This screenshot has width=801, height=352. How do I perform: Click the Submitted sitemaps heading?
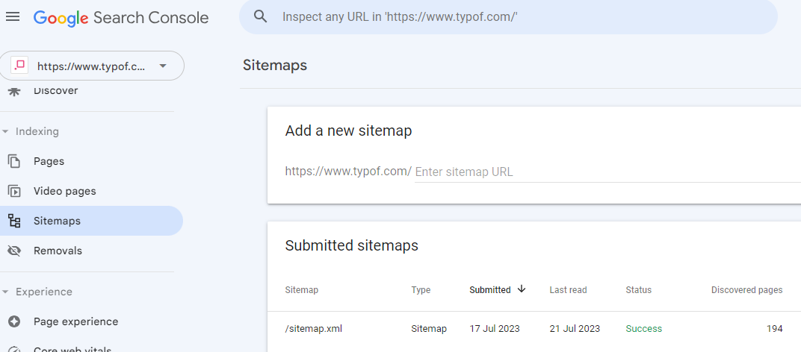point(351,246)
